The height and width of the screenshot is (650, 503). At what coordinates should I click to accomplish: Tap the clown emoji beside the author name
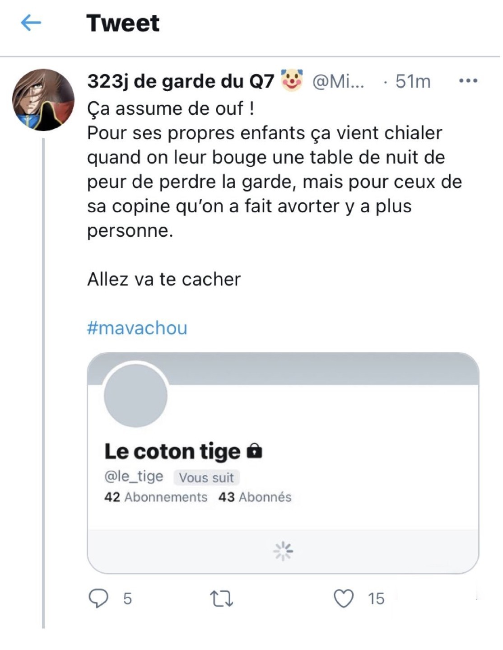292,80
